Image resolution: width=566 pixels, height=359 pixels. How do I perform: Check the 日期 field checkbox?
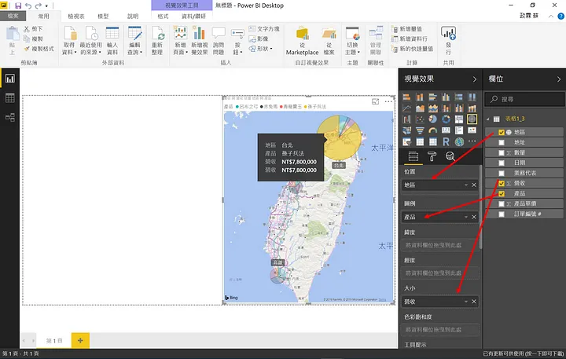tap(502, 163)
